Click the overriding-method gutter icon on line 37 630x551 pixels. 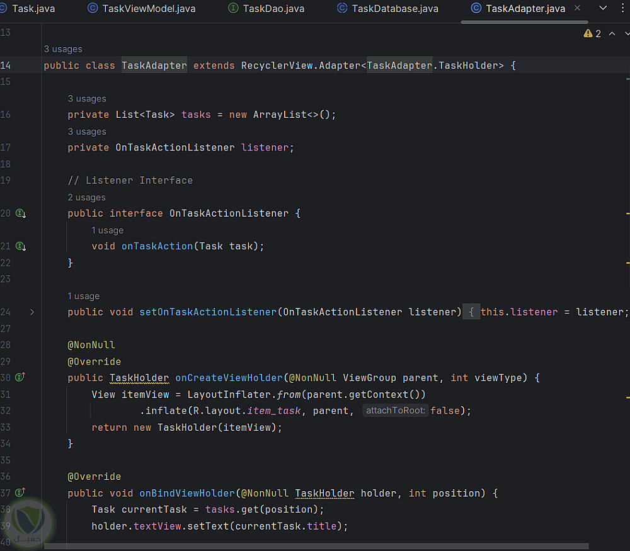[20, 492]
